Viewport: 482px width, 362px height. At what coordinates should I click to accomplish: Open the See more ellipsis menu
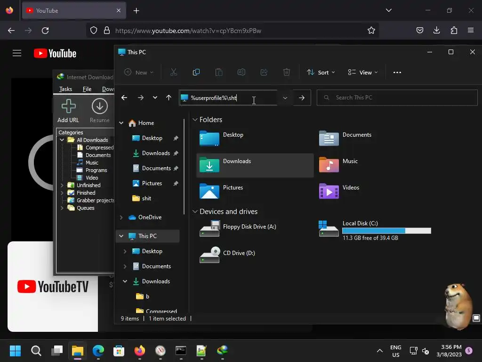(x=397, y=72)
